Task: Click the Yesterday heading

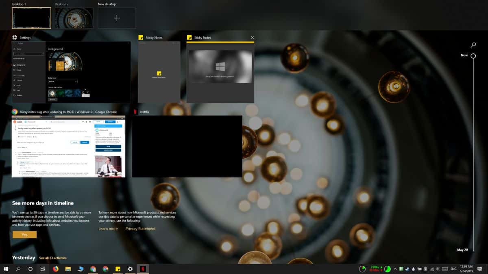Action: click(x=24, y=258)
